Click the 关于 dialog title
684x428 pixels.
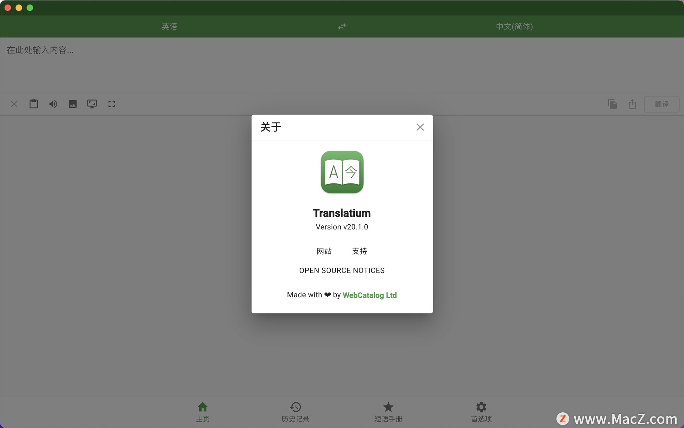pyautogui.click(x=271, y=127)
